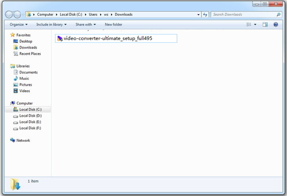
Task: Click the Favorites star icon
Action: (12, 35)
